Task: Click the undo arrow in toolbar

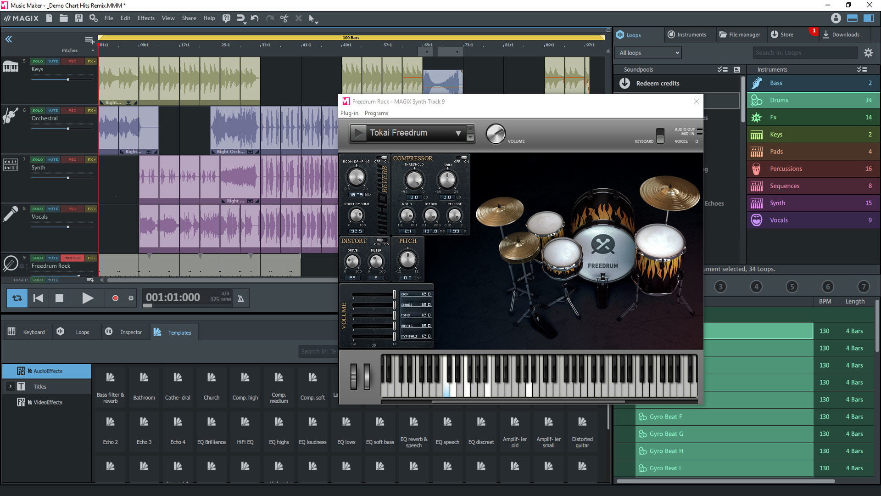Action: (x=255, y=18)
